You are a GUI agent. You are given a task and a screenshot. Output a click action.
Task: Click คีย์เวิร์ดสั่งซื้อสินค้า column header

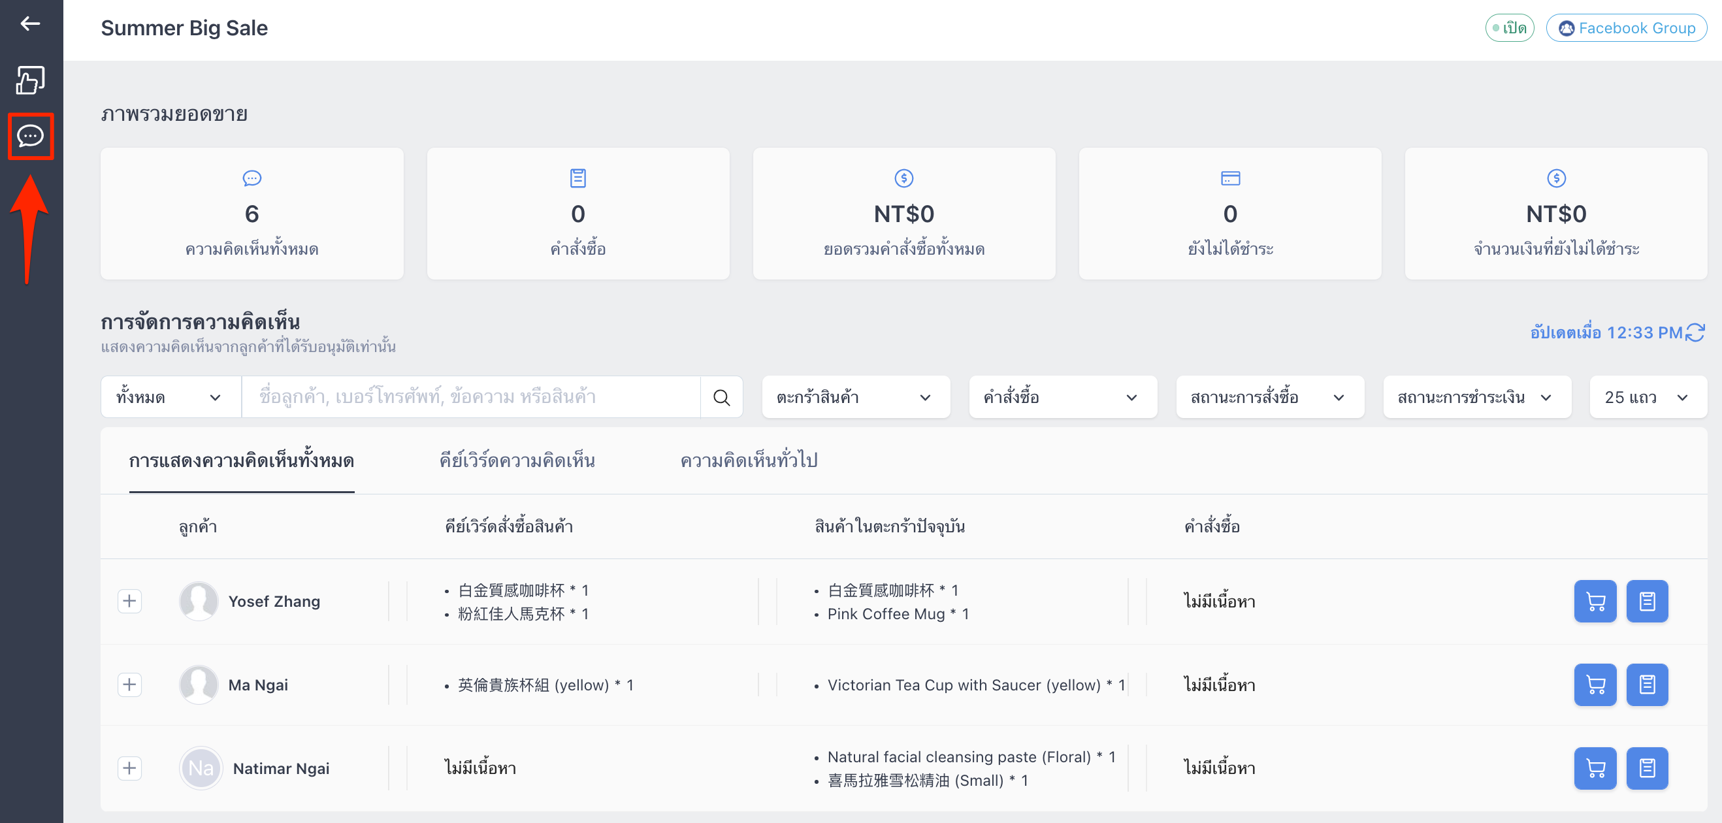(509, 527)
